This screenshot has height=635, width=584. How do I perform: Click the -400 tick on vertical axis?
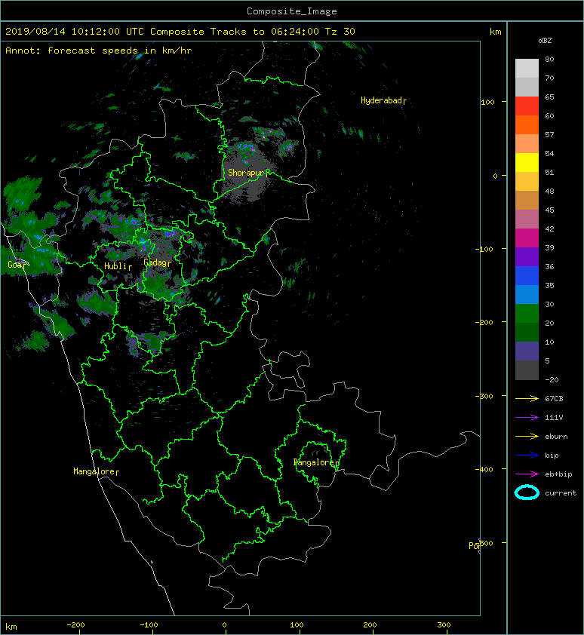484,469
